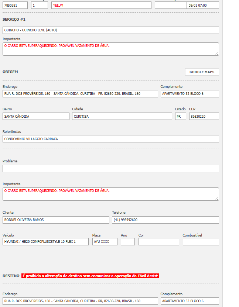Click the Destino Endereço address field
Screen dimensions: 239x307
(x=80, y=301)
